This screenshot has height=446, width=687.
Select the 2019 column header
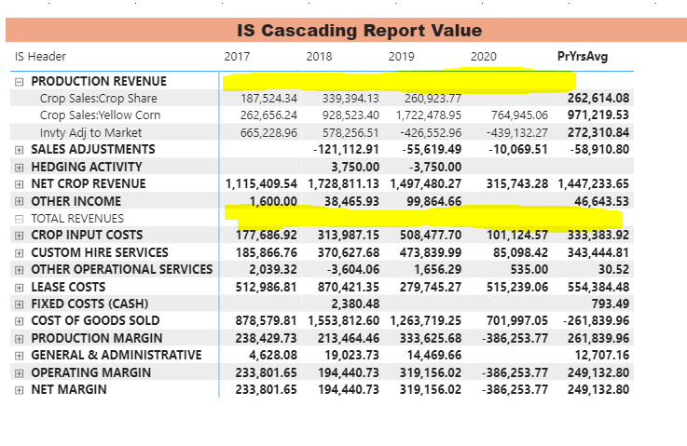click(401, 57)
